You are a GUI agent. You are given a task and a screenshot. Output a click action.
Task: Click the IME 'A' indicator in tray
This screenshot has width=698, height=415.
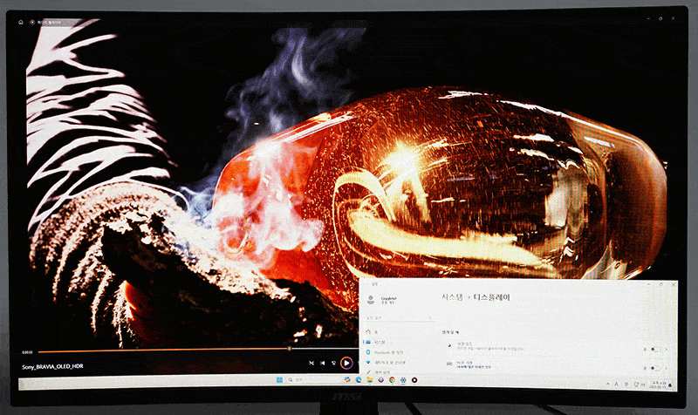[617, 384]
